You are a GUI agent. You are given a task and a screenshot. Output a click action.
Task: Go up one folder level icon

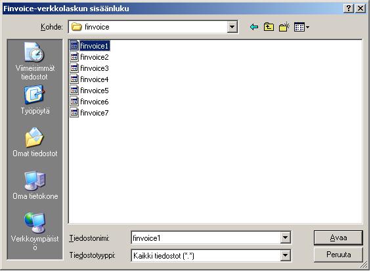pos(269,27)
